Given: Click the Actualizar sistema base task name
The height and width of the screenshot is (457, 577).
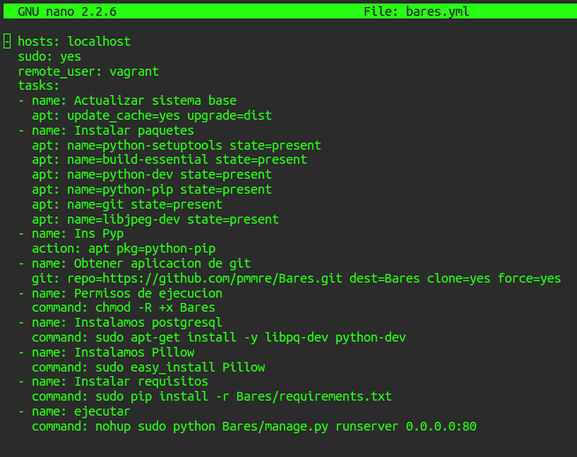Looking at the screenshot, I should 155,100.
